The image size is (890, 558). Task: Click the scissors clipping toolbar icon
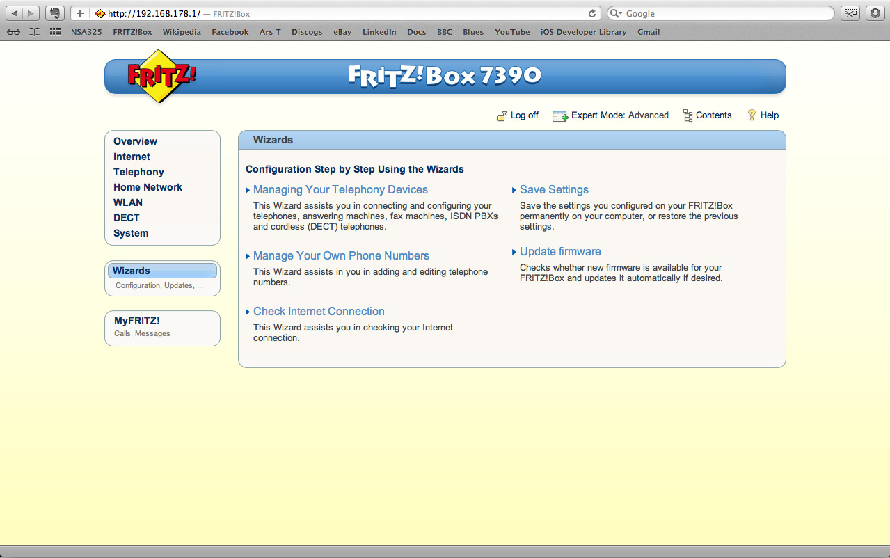[x=850, y=13]
